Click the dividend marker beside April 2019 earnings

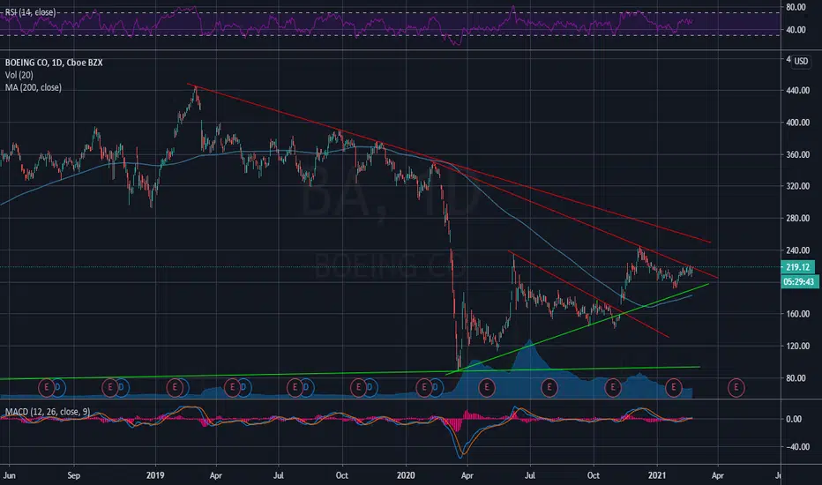tap(243, 387)
